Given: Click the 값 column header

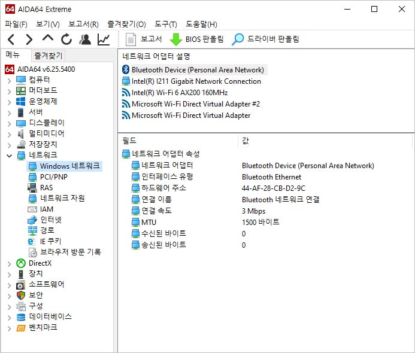Looking at the screenshot, I should 326,141.
